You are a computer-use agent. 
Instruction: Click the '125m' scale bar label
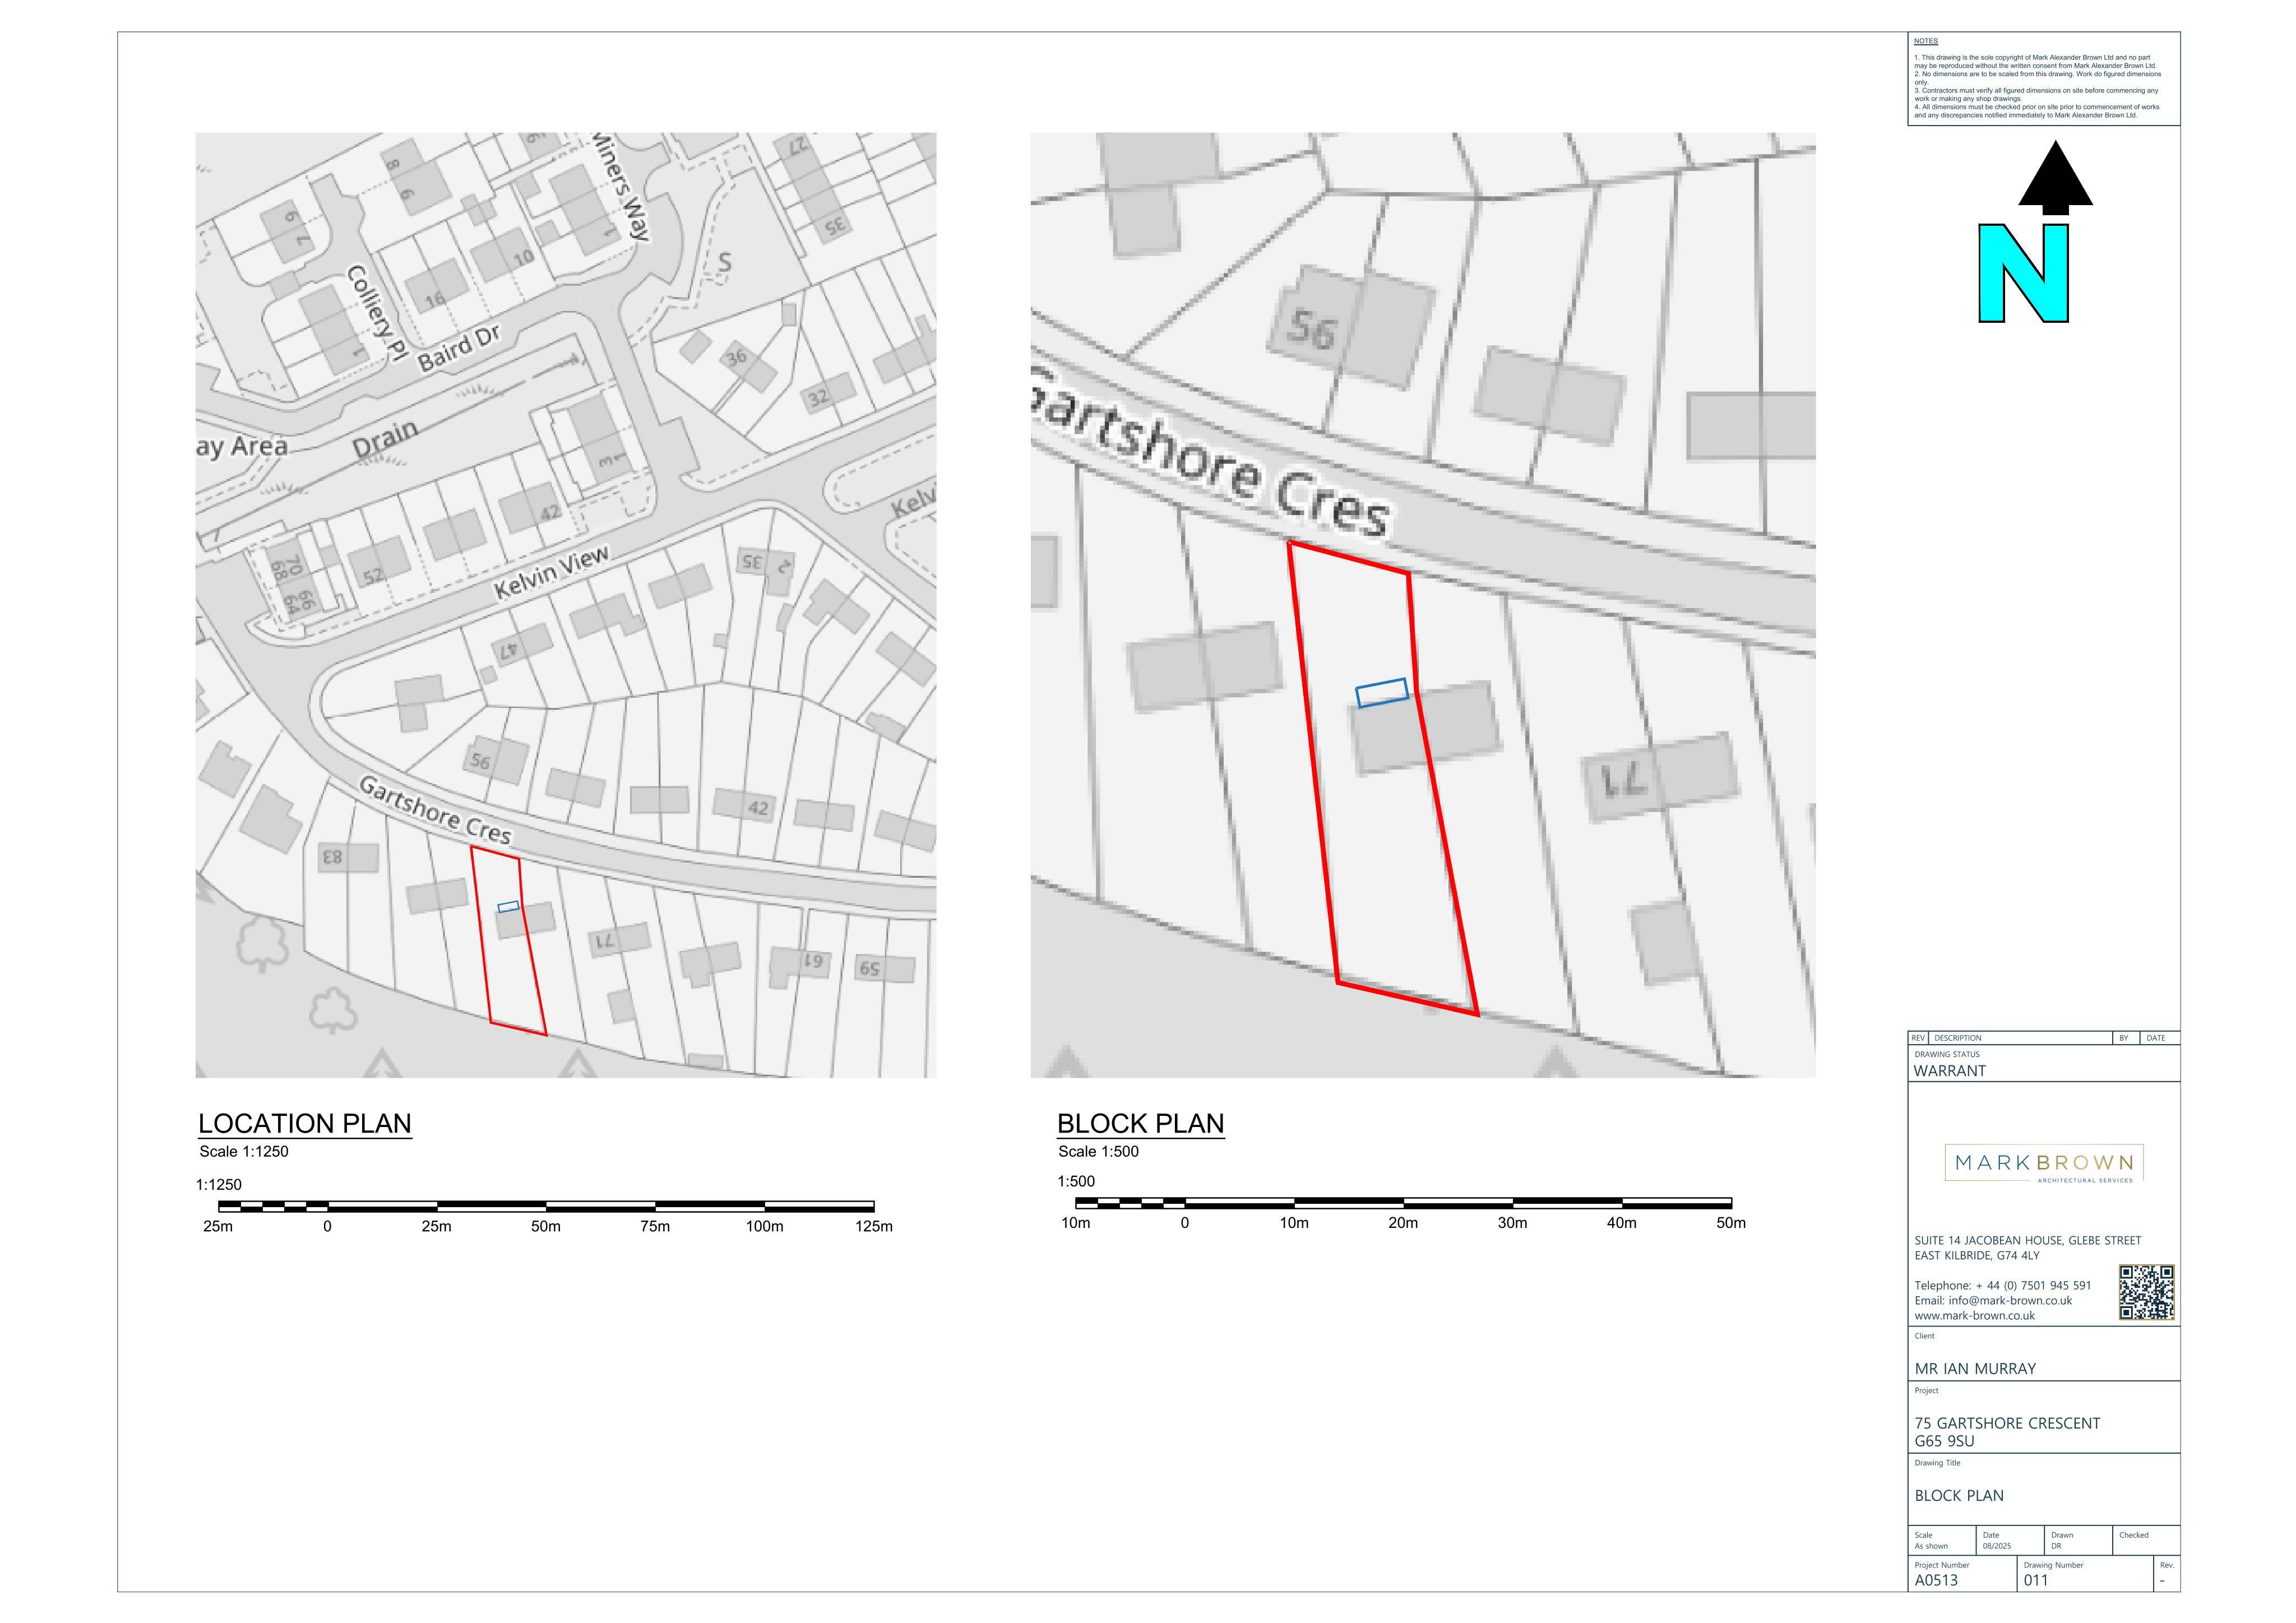pyautogui.click(x=874, y=1227)
